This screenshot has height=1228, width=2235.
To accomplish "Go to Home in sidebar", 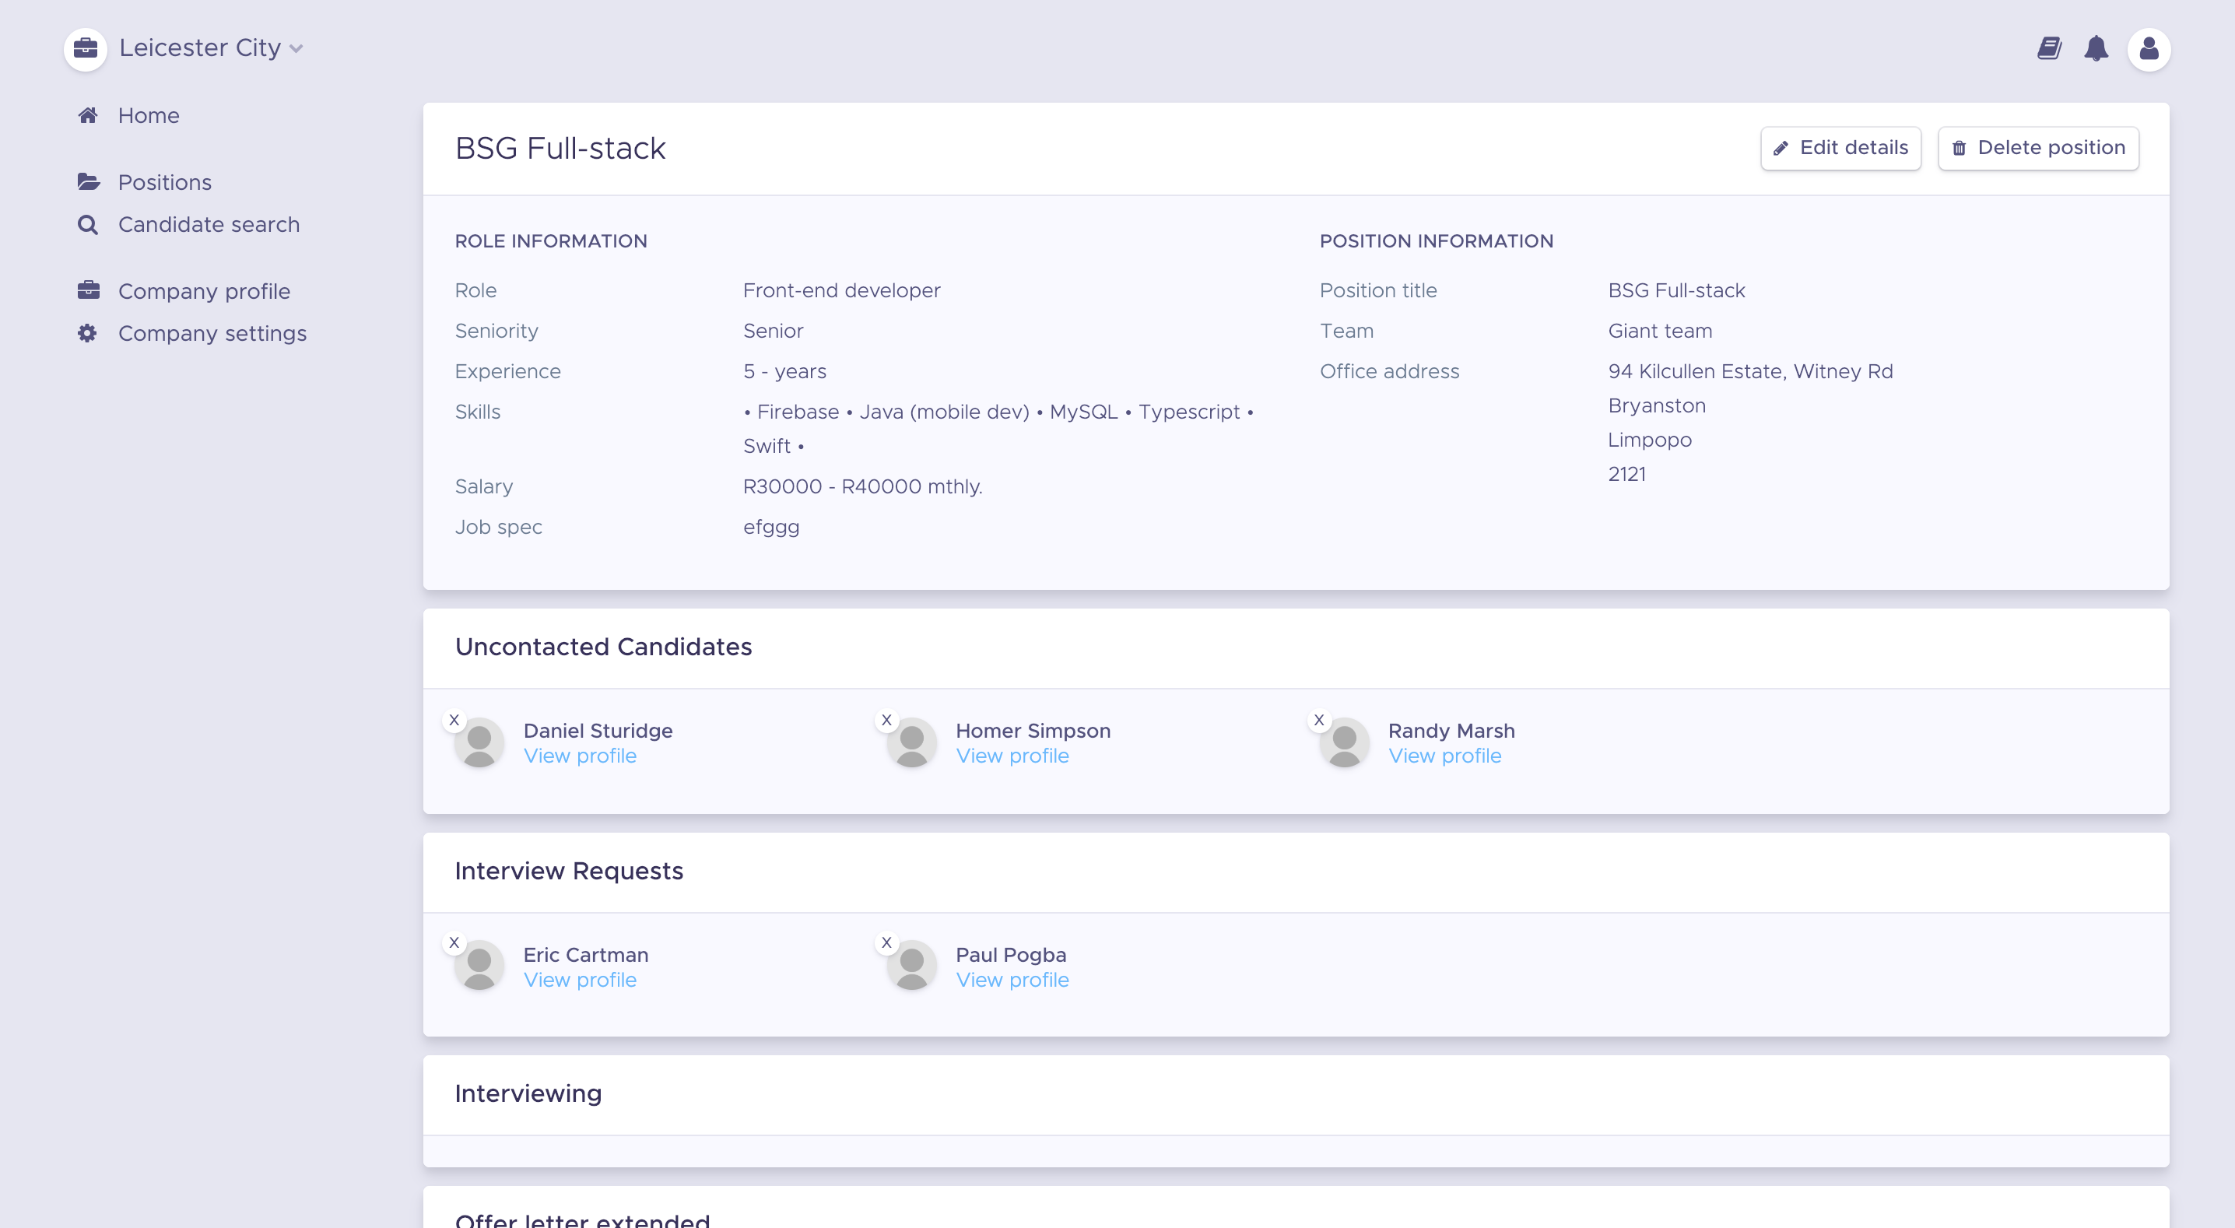I will coord(149,115).
